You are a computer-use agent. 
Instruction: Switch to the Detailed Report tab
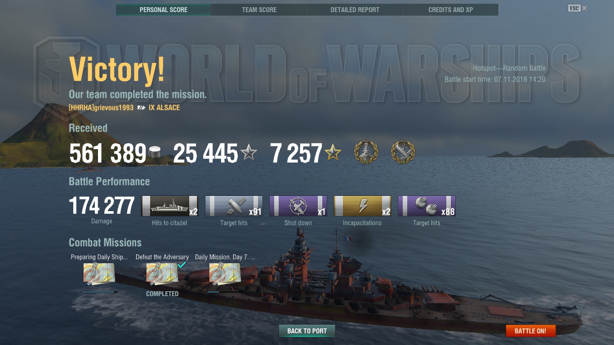[355, 10]
